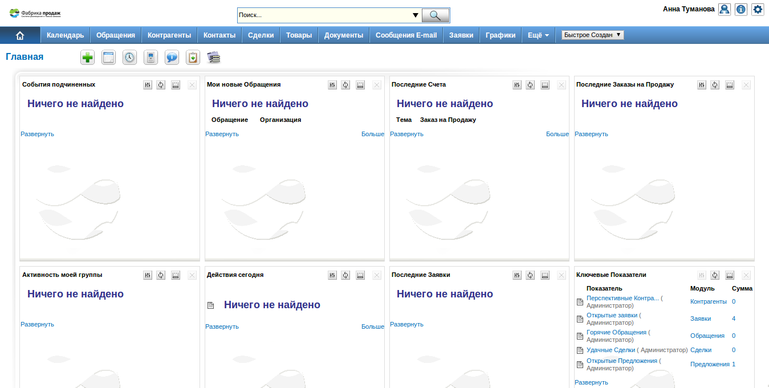Edit settings of Мои новые Обращения widget
769x388 pixels.
coord(332,85)
